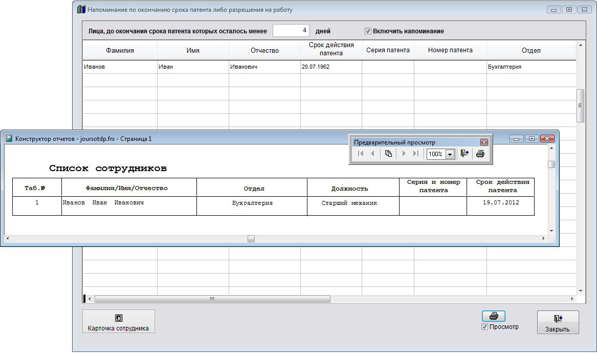The height and width of the screenshot is (353, 597).
Task: Go to next page in preview toolbar
Action: point(404,154)
